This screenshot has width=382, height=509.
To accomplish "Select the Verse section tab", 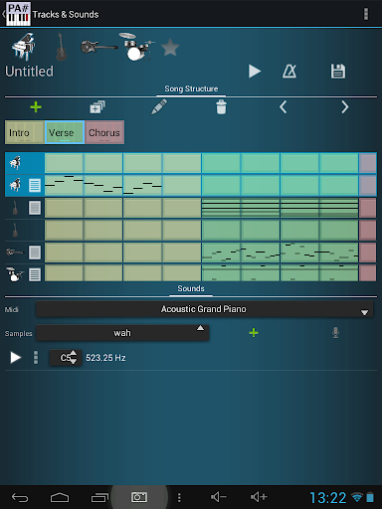I will [x=65, y=132].
